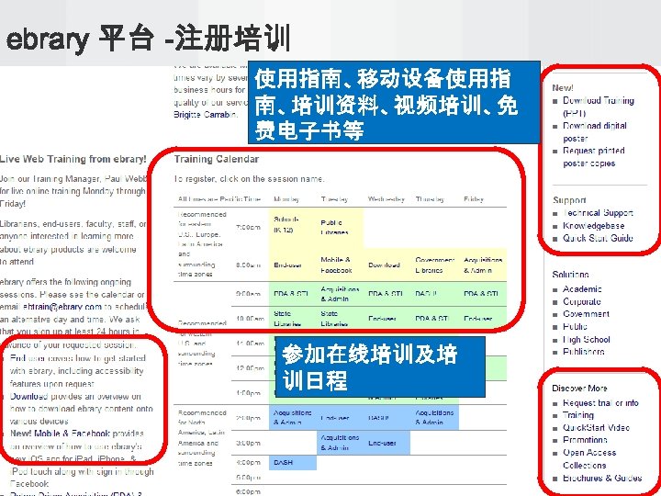This screenshot has height=496, width=661.
Task: Select Request printed poster copies
Action: click(x=594, y=157)
